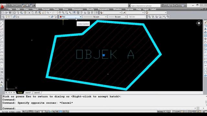Click the Zoom Realtime magnifier icon
The image size is (207, 116).
click(x=63, y=13)
